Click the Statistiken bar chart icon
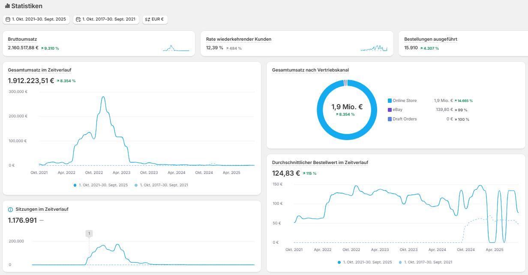Image resolution: width=528 pixels, height=275 pixels. click(x=7, y=6)
